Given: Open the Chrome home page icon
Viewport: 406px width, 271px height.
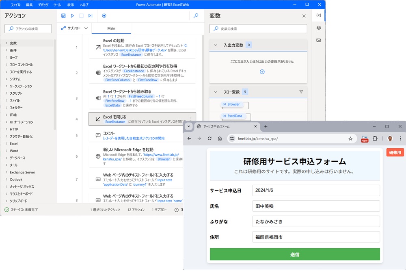Looking at the screenshot, I should [220, 139].
